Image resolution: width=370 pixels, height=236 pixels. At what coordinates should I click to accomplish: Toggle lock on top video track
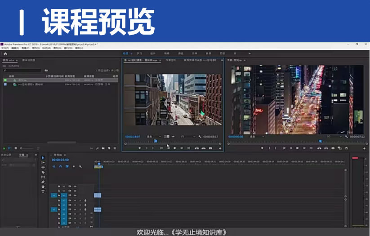[x=59, y=186]
